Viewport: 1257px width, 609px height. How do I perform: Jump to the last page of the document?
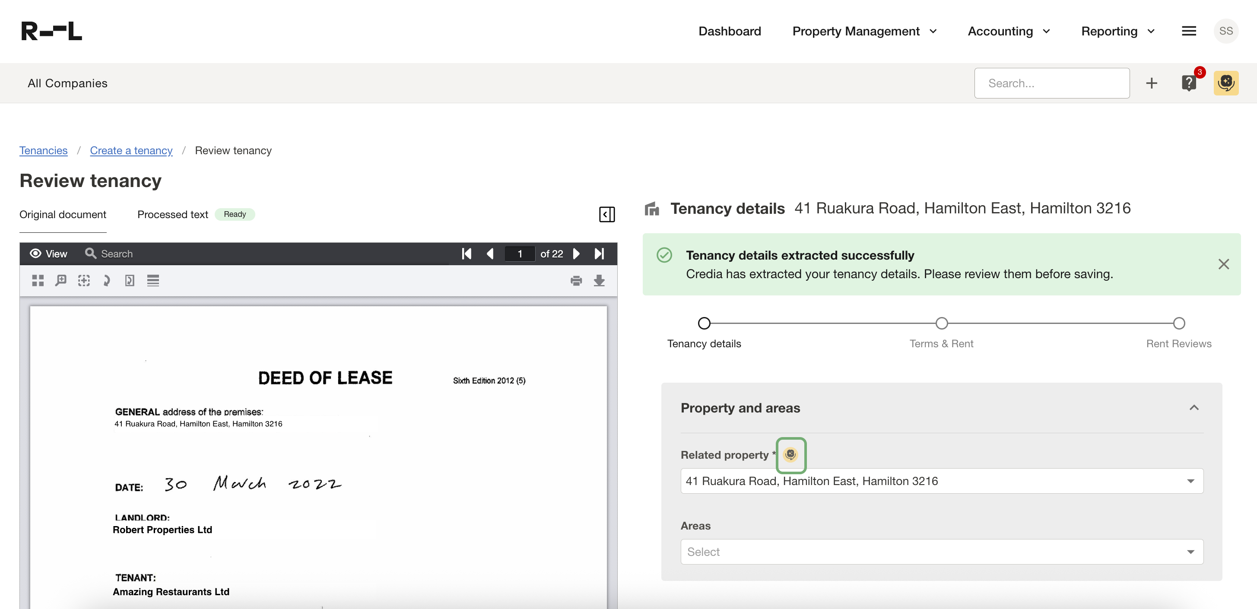pos(599,254)
